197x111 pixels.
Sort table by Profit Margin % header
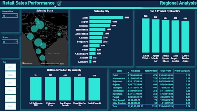(x=182, y=71)
